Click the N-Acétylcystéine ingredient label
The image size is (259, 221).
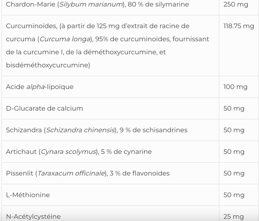coord(33,216)
